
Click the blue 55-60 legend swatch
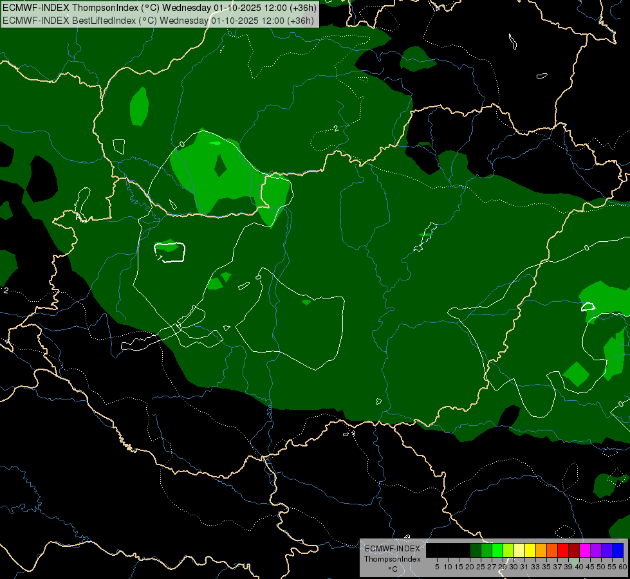[618, 550]
